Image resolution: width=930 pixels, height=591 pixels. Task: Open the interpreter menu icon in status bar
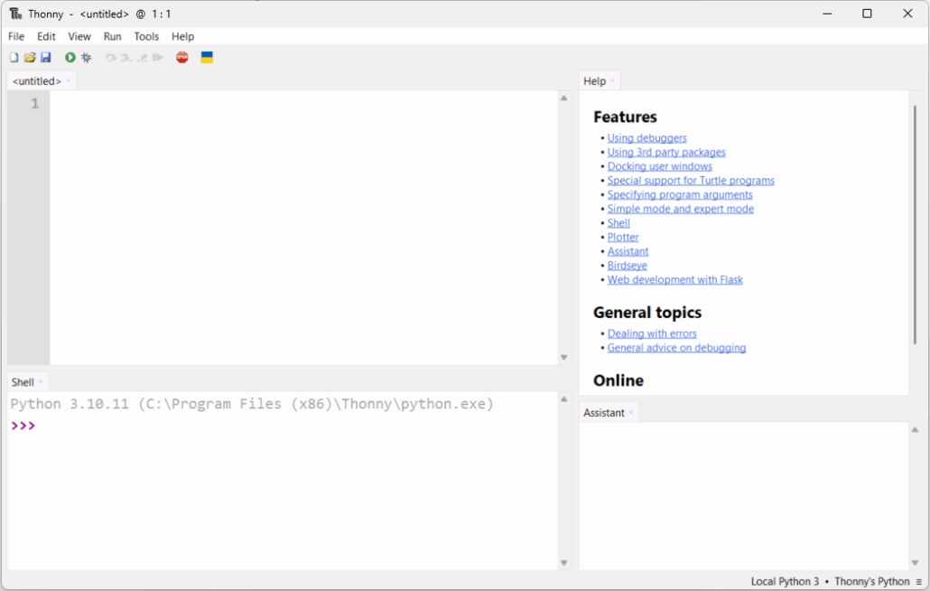tap(919, 581)
